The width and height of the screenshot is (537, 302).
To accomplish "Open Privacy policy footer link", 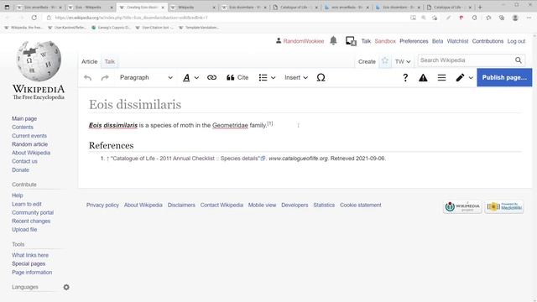I will click(x=102, y=205).
